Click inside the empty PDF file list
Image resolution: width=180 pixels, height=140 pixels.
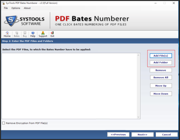[69, 86]
